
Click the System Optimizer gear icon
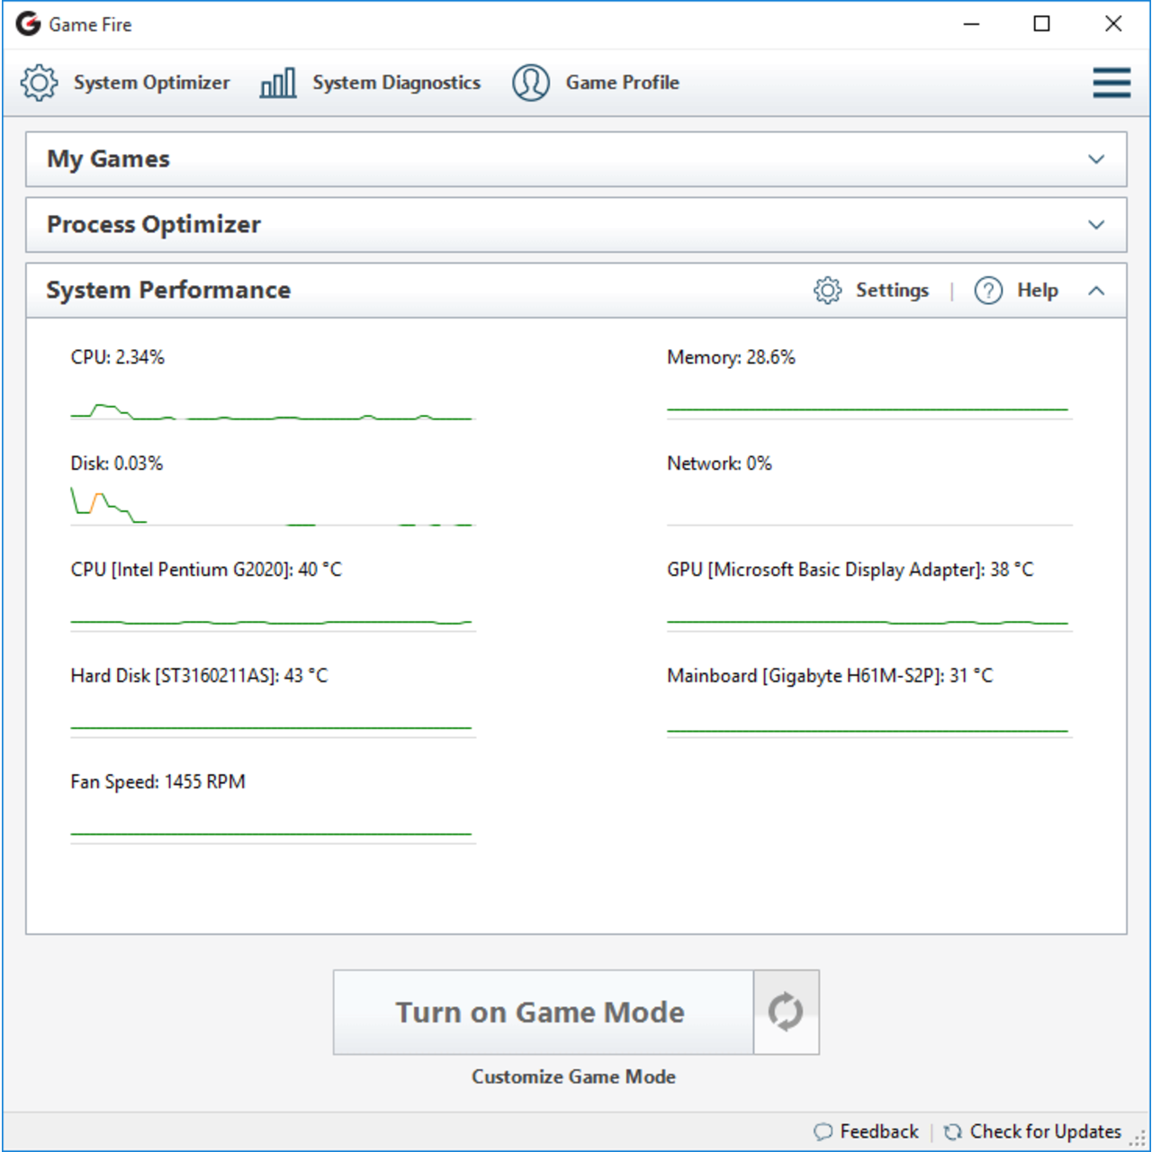coord(39,83)
